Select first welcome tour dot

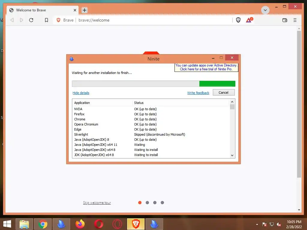140,203
